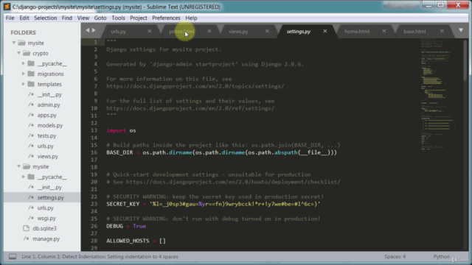The image size is (472, 265).
Task: Select the settings.py tab
Action: pyautogui.click(x=298, y=31)
